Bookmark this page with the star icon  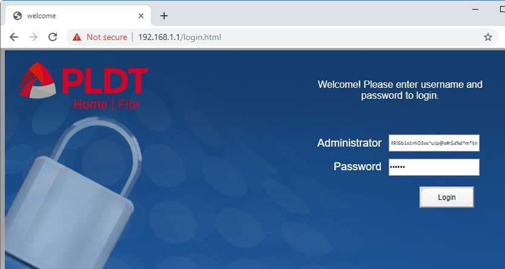click(x=488, y=37)
